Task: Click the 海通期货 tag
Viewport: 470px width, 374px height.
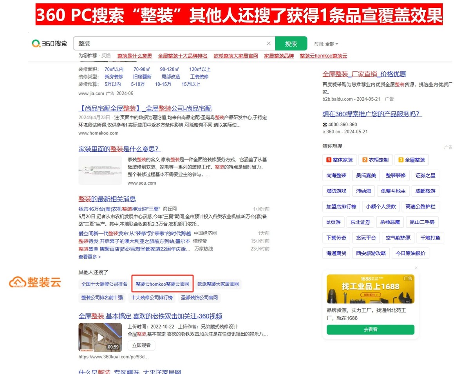Action: [336, 253]
